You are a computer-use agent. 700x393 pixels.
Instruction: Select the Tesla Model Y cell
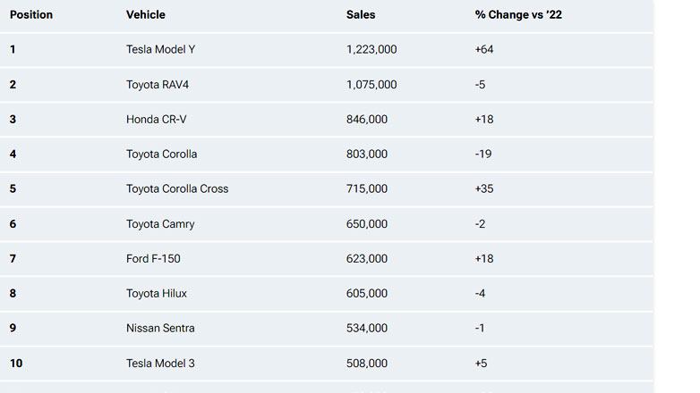tap(160, 50)
